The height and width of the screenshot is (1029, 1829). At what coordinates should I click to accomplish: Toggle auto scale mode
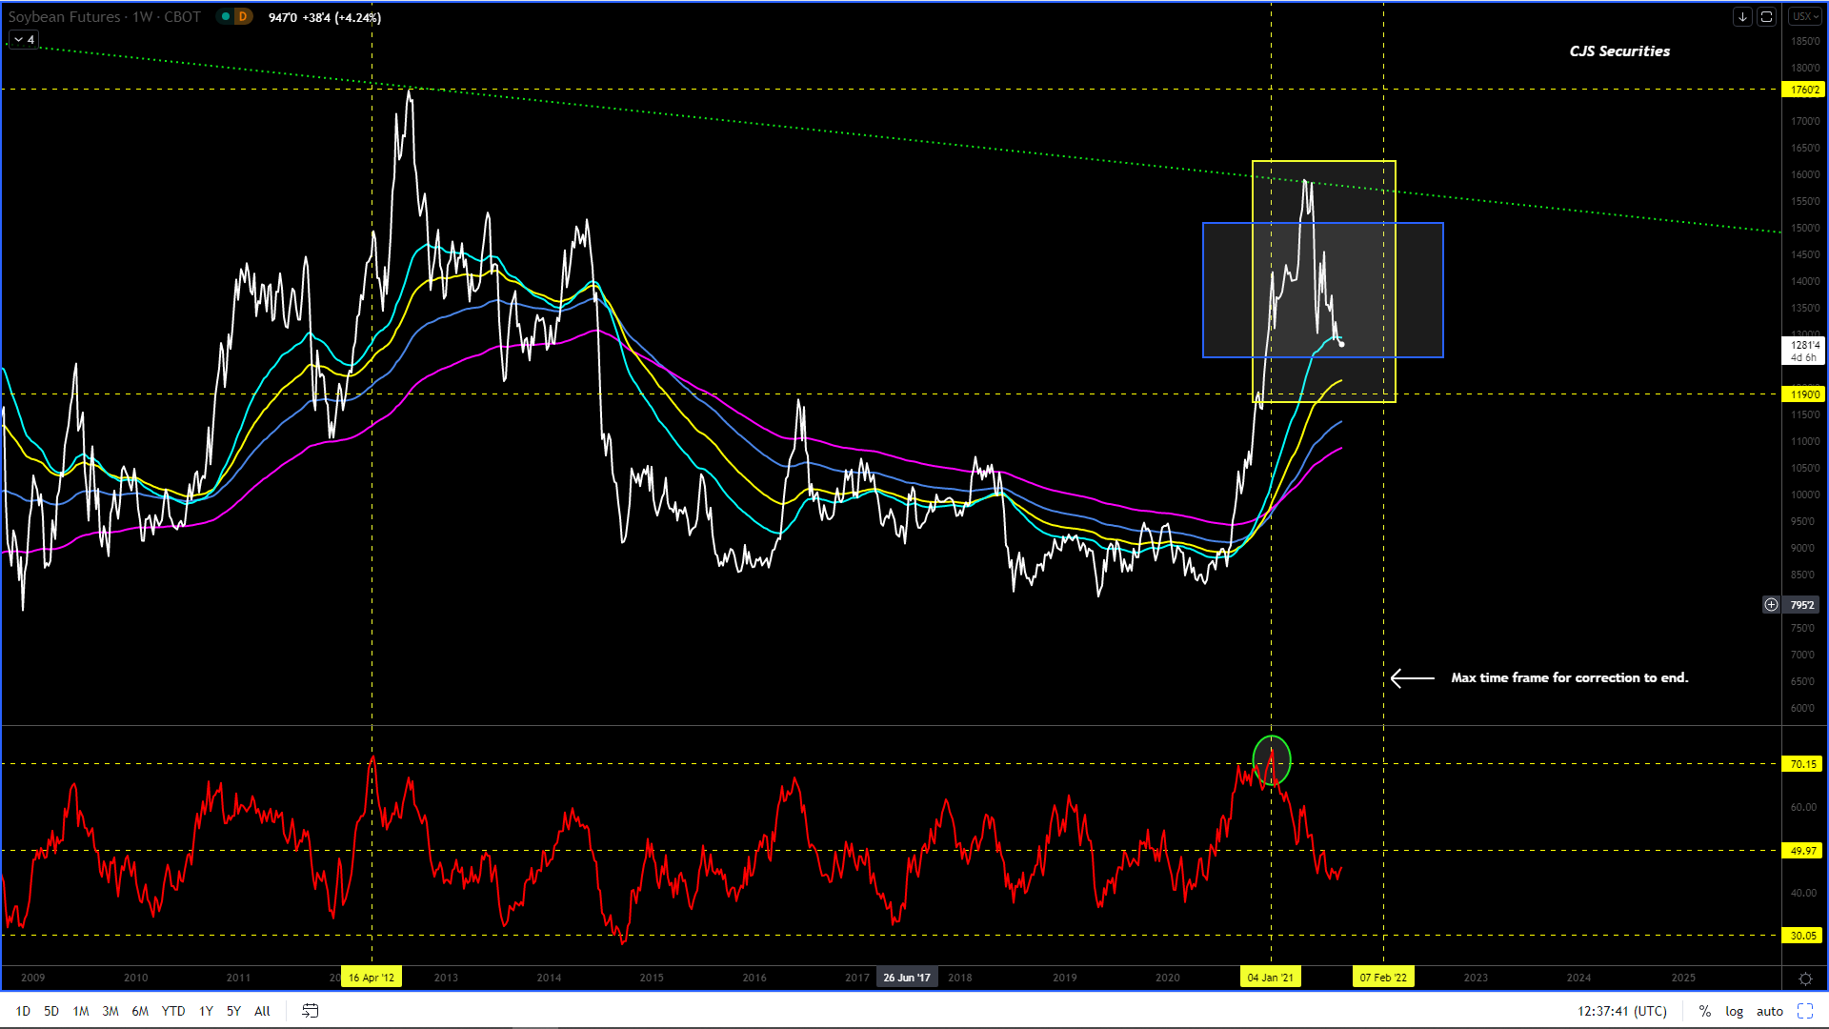pyautogui.click(x=1769, y=1011)
